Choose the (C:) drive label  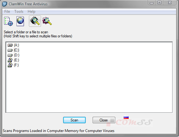pyautogui.click(x=16, y=50)
